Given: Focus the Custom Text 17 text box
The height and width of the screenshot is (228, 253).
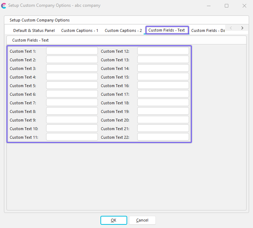Looking at the screenshot, I should pyautogui.click(x=163, y=94).
